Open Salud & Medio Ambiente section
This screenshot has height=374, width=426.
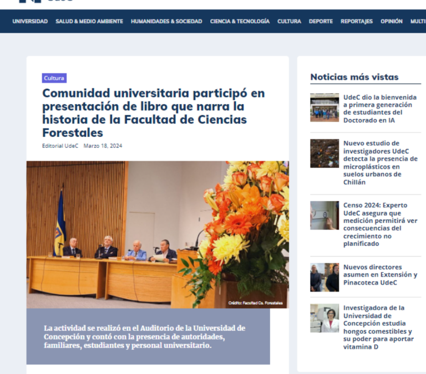pyautogui.click(x=89, y=22)
